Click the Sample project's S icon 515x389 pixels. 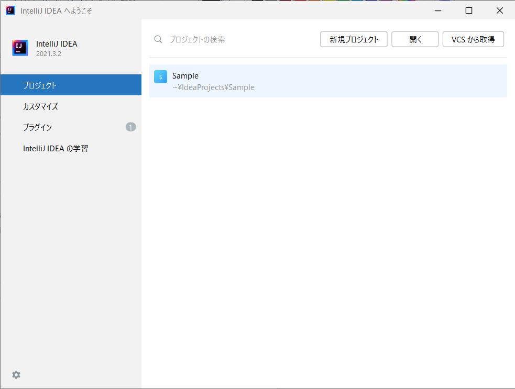point(161,77)
